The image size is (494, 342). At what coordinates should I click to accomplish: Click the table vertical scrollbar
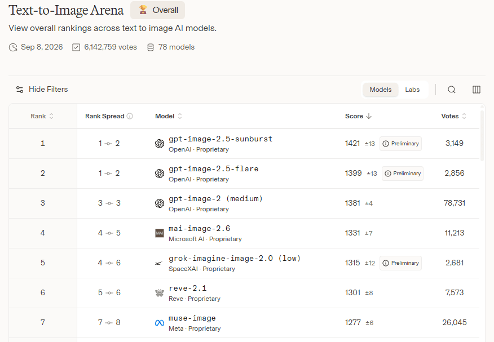click(482, 135)
